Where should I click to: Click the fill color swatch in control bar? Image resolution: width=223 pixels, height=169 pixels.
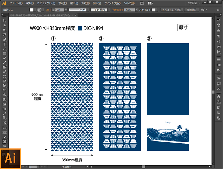(x=31, y=10)
